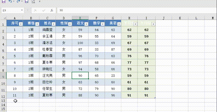Image resolution: width=217 pixels, height=112 pixels.
Task: Click 数学 score 79 in 任荣生's row
Action: (x=97, y=89)
